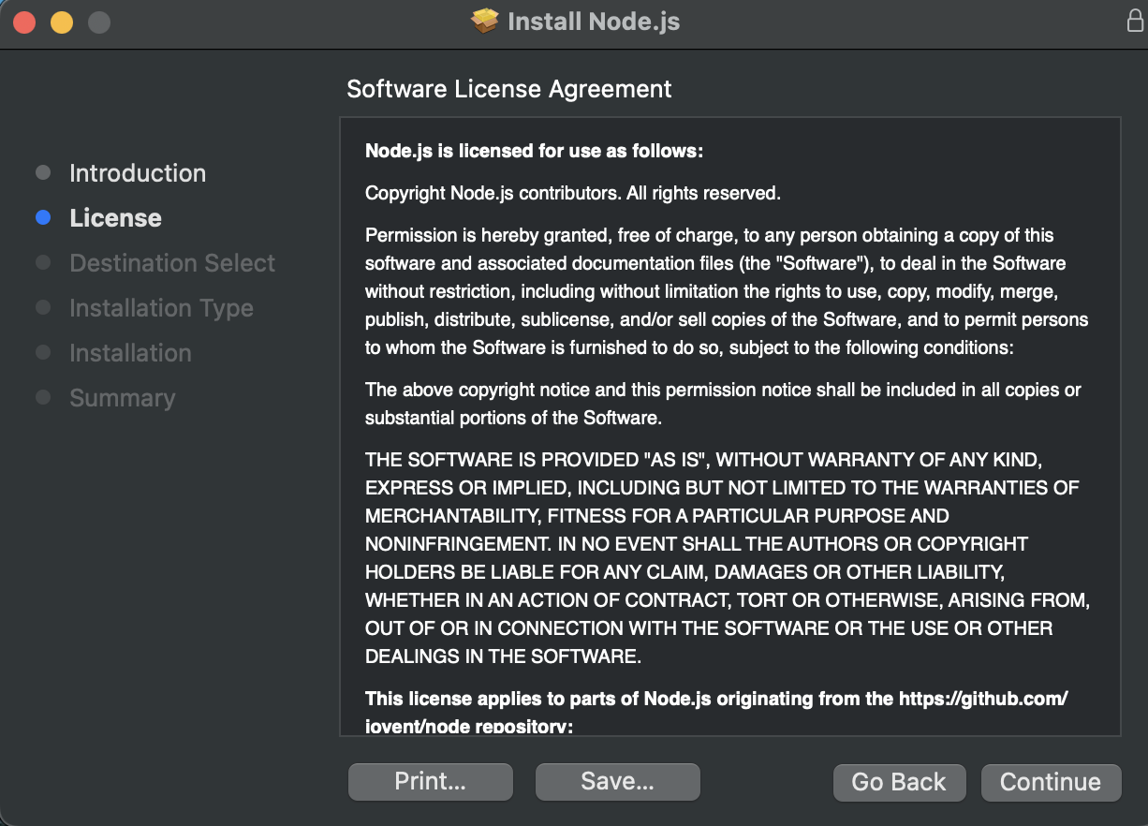The image size is (1148, 826).
Task: Click the Install Node.js window title
Action: tap(594, 22)
